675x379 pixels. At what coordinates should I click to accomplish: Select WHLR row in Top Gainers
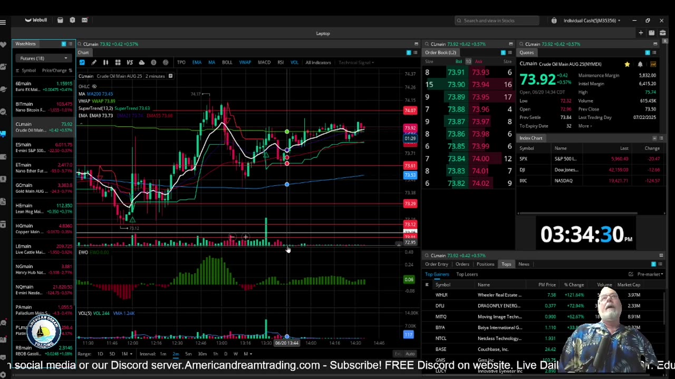542,295
